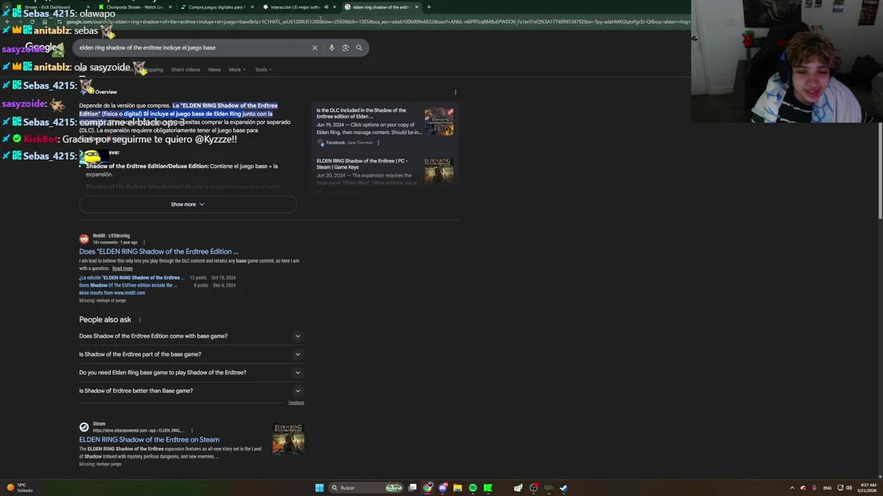Click the Feedback link under People also ask
The image size is (883, 496).
tap(296, 403)
